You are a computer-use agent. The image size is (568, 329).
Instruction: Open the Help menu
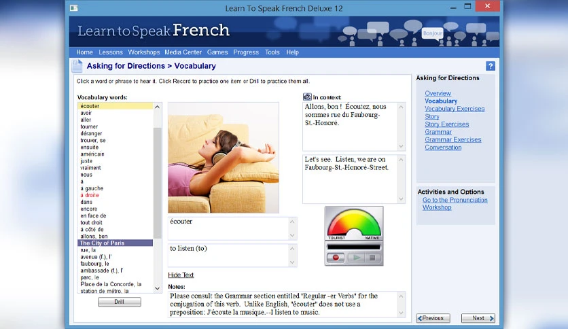(292, 52)
